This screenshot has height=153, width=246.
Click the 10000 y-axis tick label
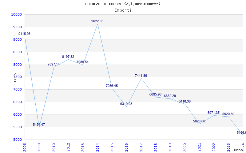coord(16,14)
